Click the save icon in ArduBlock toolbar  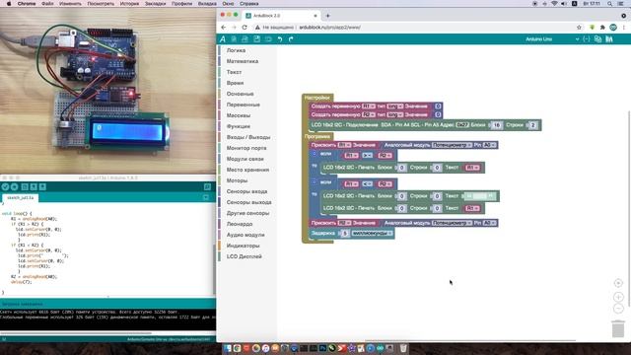coord(256,39)
